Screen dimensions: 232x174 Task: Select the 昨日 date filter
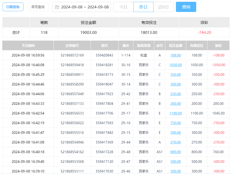click(x=143, y=7)
